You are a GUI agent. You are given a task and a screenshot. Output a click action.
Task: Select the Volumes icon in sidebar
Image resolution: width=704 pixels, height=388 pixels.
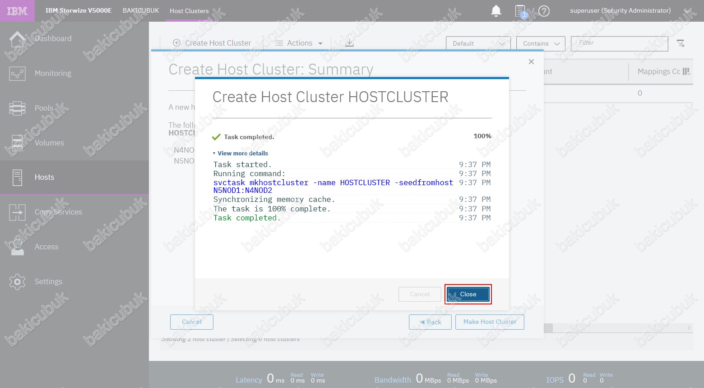pyautogui.click(x=17, y=143)
